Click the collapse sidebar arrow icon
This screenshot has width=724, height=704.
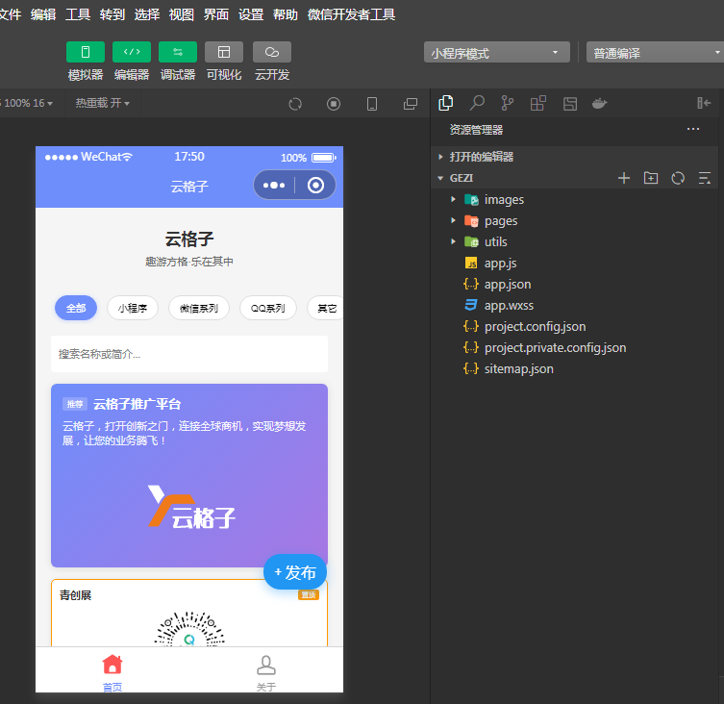704,103
